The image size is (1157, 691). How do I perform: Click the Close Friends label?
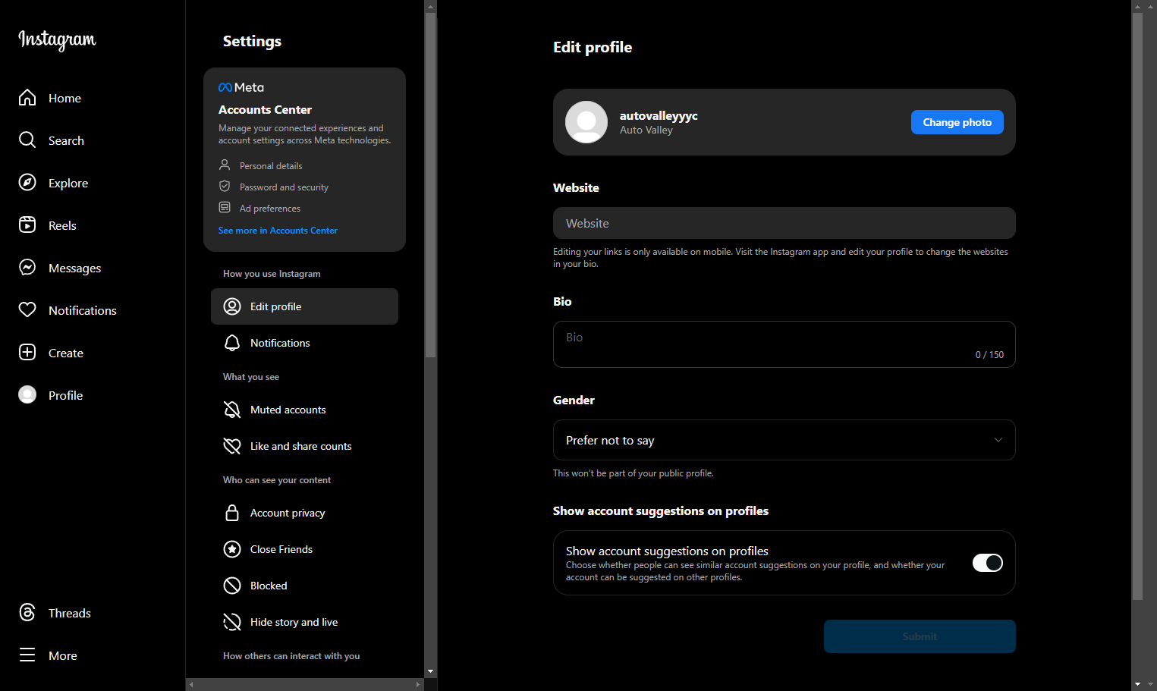pyautogui.click(x=281, y=549)
